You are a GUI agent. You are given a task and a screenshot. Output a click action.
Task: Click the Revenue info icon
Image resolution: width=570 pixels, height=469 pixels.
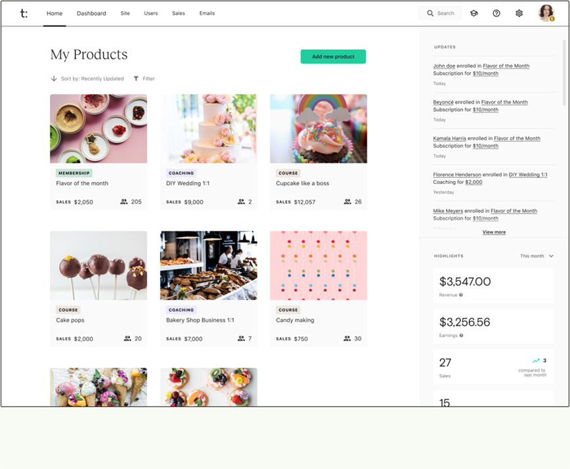coord(461,295)
